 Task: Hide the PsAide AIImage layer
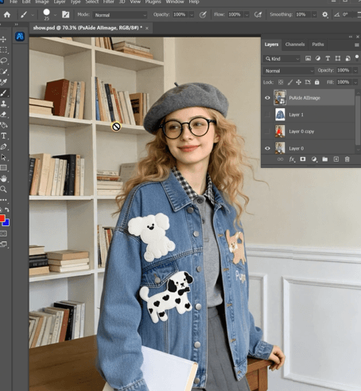(x=267, y=98)
